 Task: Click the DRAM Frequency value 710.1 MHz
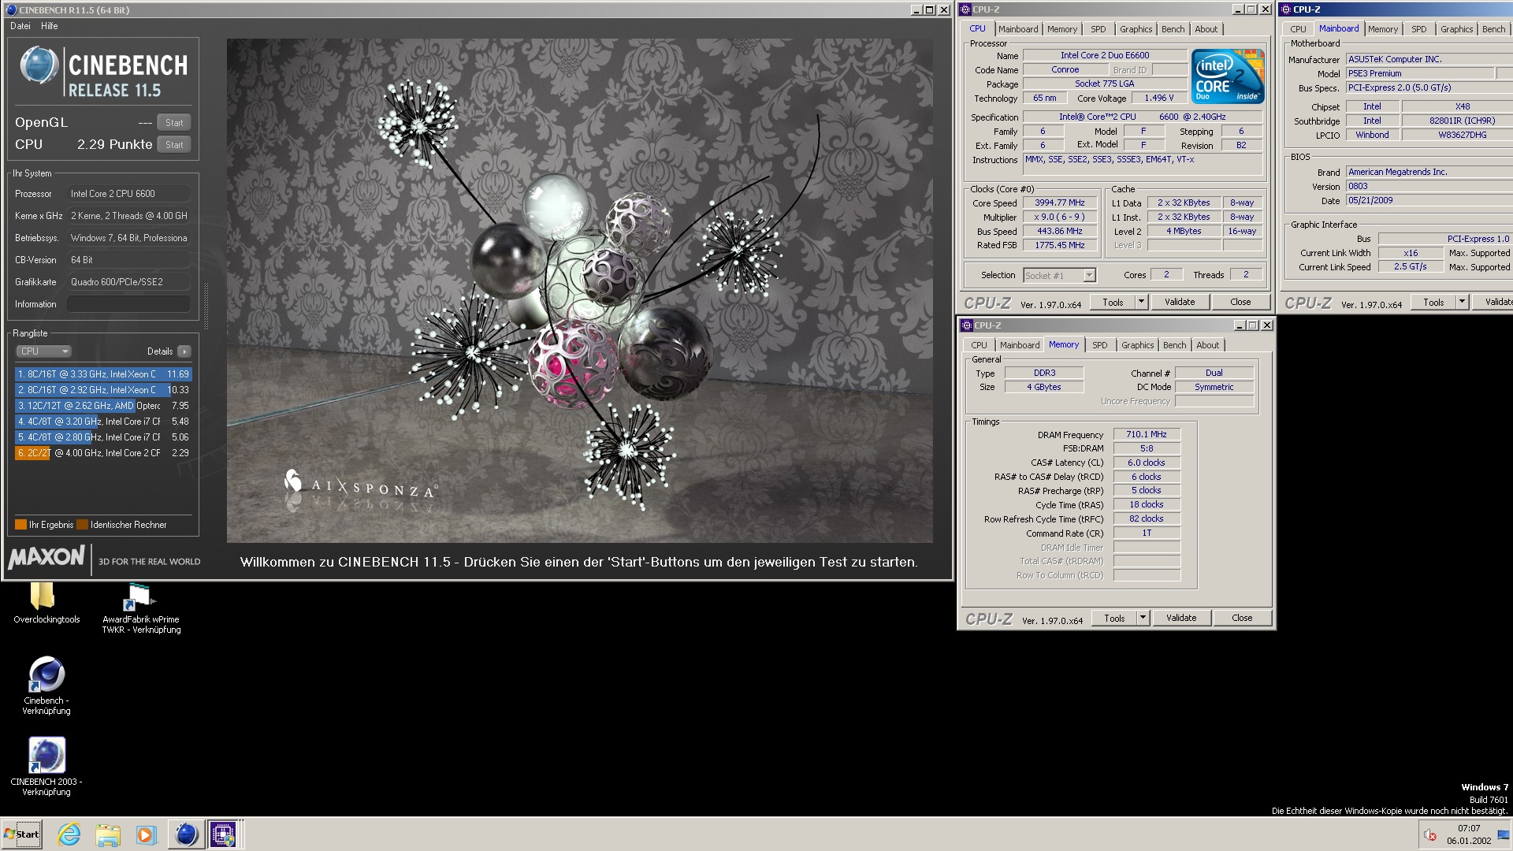coord(1146,434)
